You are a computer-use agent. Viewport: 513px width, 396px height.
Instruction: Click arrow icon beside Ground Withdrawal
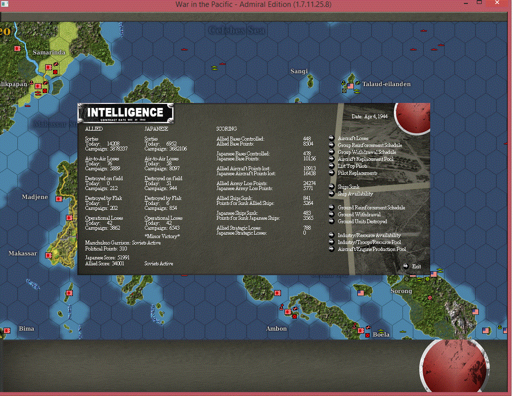[332, 214]
